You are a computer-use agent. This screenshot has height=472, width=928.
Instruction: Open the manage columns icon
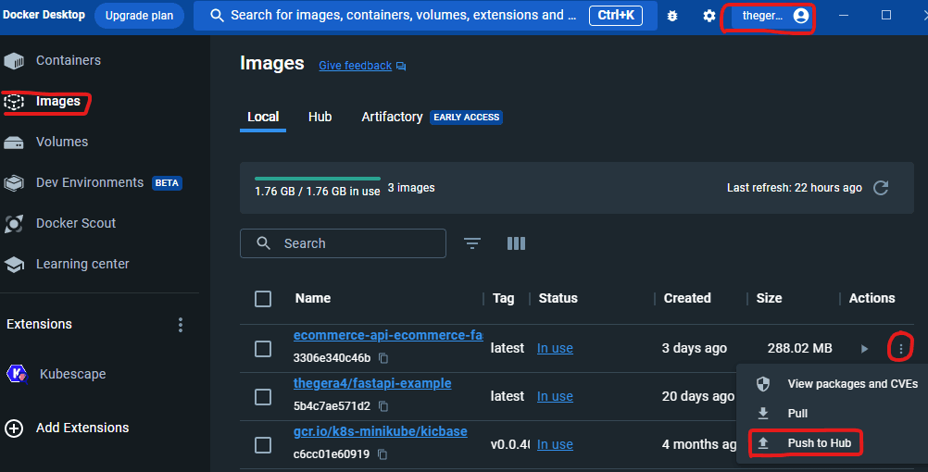click(516, 243)
